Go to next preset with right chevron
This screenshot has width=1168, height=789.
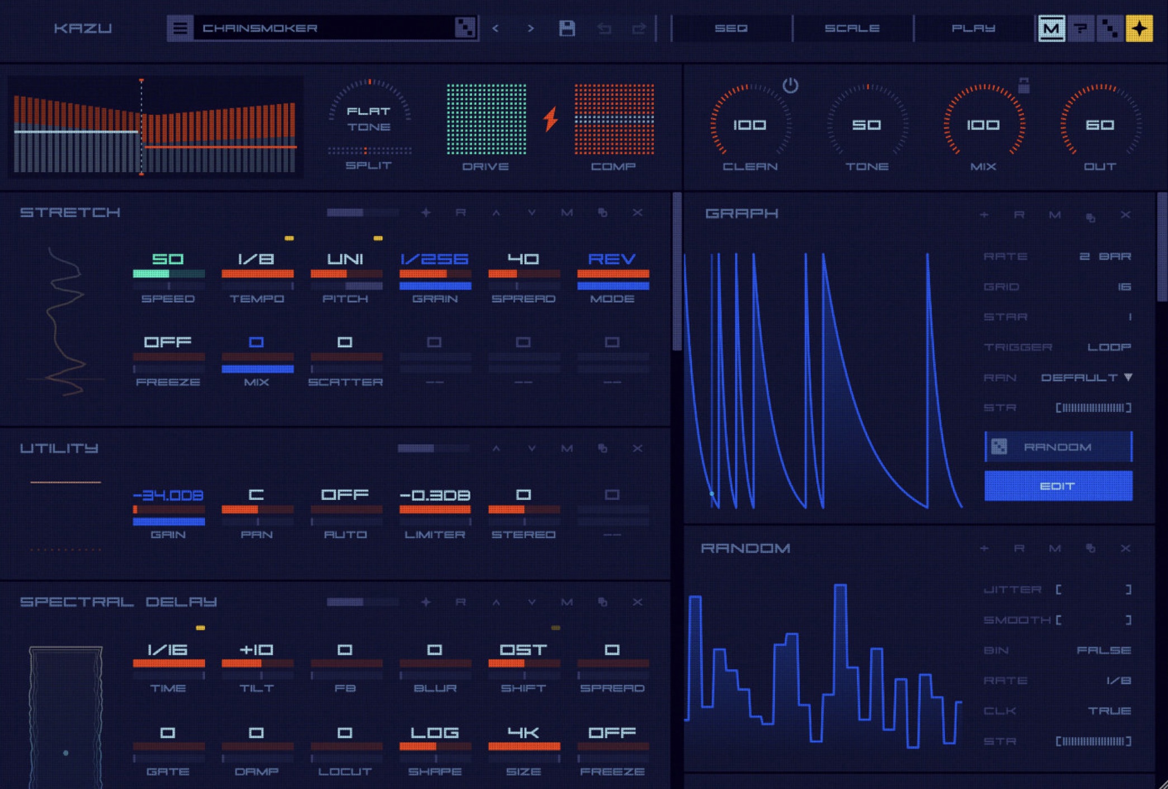point(530,28)
